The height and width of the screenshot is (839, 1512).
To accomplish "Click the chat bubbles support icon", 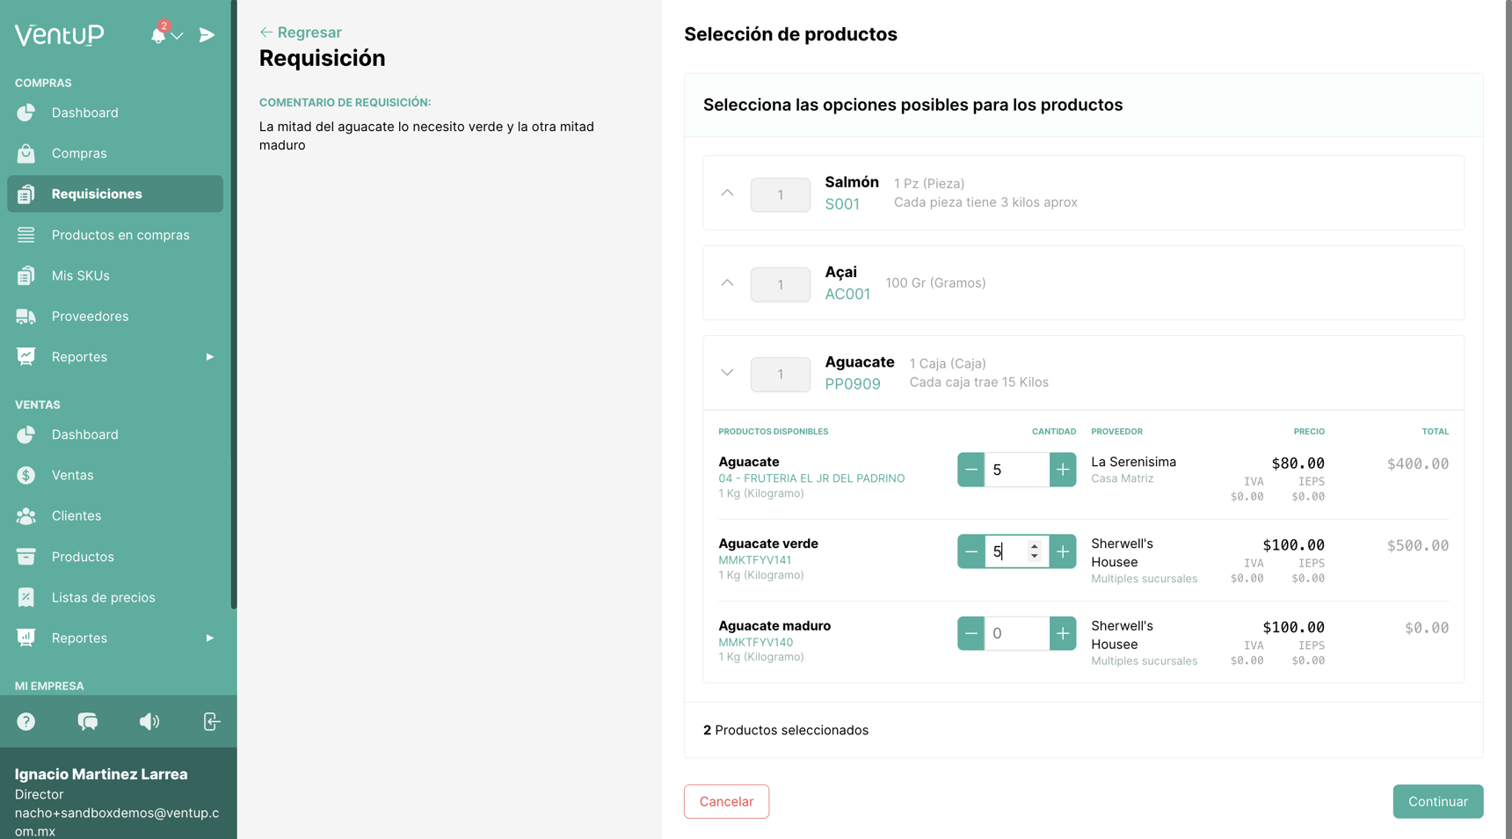I will (88, 721).
